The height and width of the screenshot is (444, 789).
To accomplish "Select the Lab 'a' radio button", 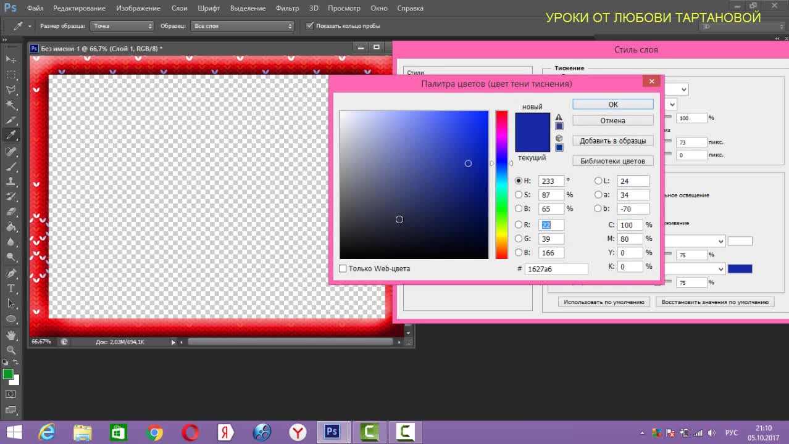I will point(598,195).
